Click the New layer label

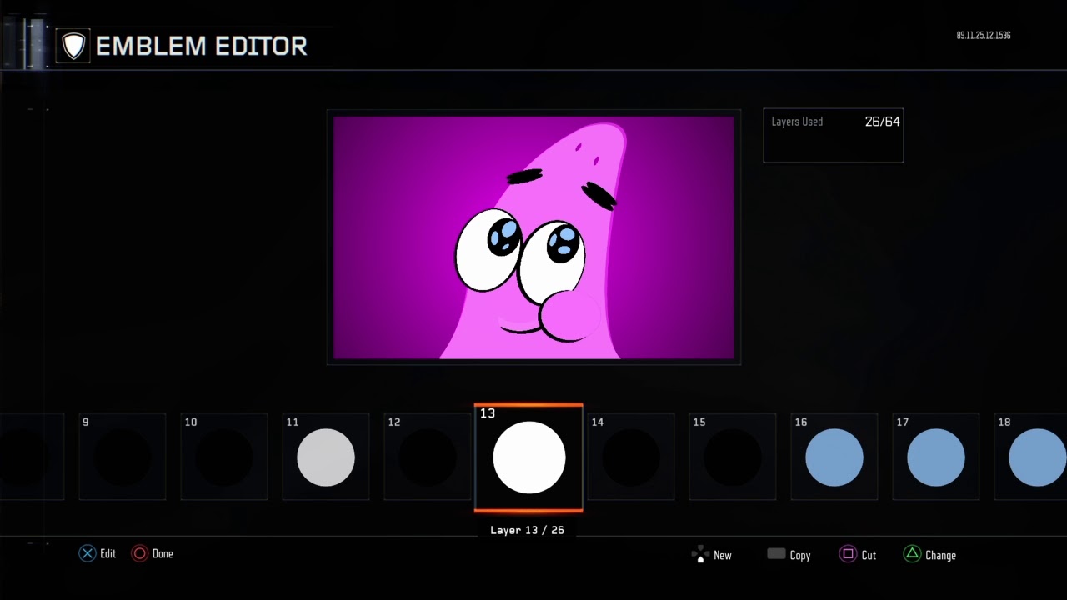723,555
